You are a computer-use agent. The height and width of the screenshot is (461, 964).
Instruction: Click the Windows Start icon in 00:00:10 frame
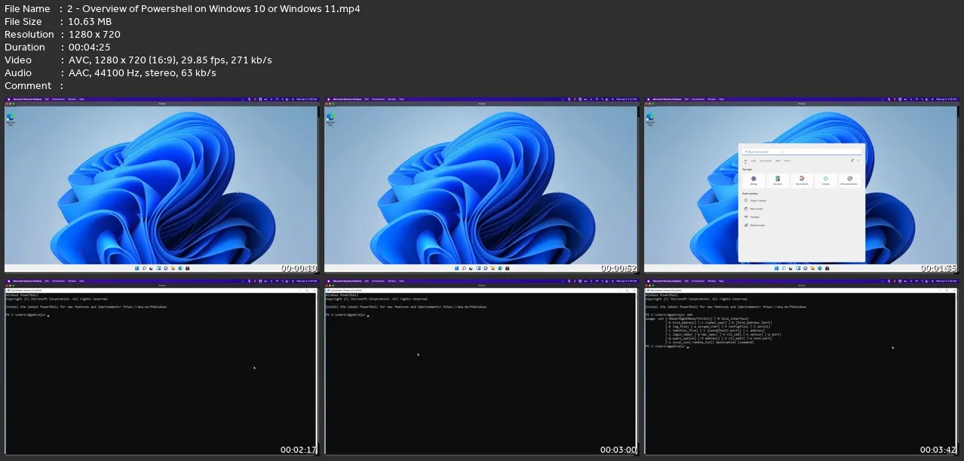[137, 268]
